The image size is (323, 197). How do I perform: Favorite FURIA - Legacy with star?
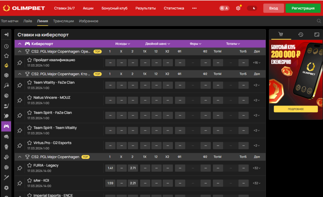(29, 165)
